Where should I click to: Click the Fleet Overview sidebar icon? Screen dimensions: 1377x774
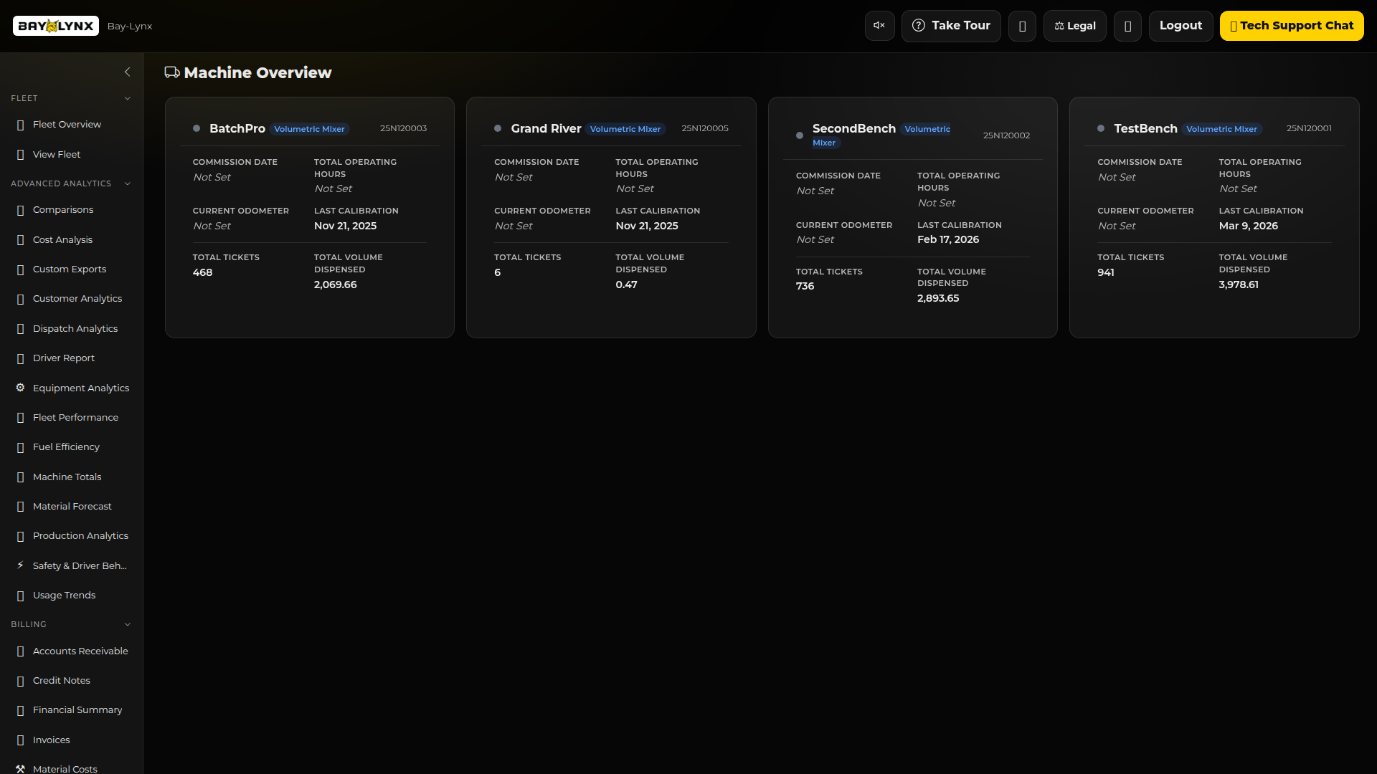[20, 125]
